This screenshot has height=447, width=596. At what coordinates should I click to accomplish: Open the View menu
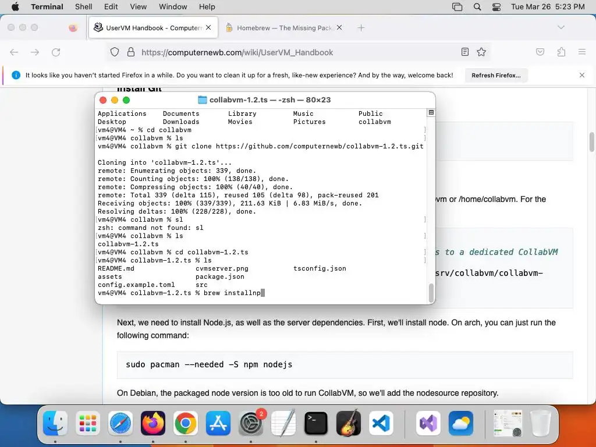click(x=139, y=7)
